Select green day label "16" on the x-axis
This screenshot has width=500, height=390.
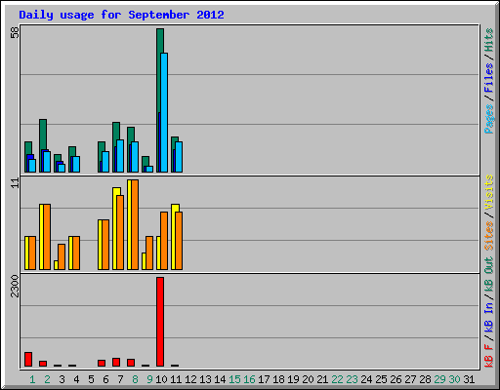tap(249, 379)
